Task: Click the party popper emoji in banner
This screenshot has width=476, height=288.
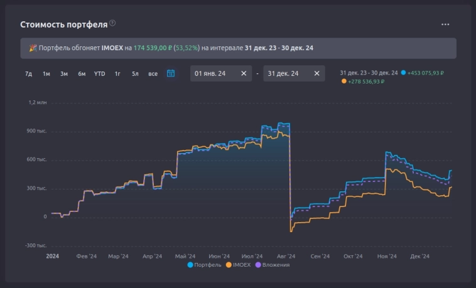Action: coord(33,48)
